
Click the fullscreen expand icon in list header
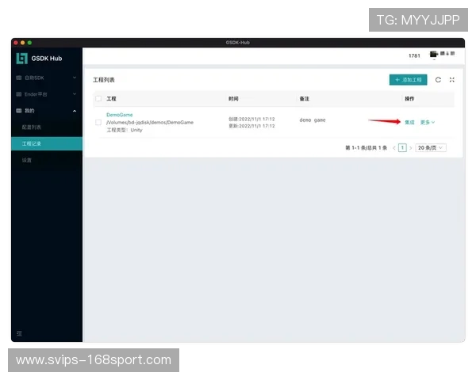[451, 80]
